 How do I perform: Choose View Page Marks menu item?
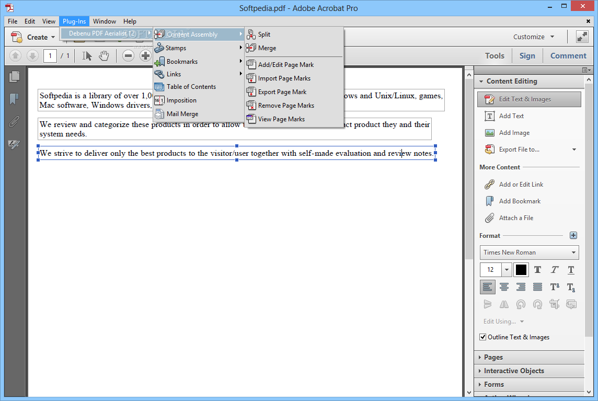click(294, 119)
